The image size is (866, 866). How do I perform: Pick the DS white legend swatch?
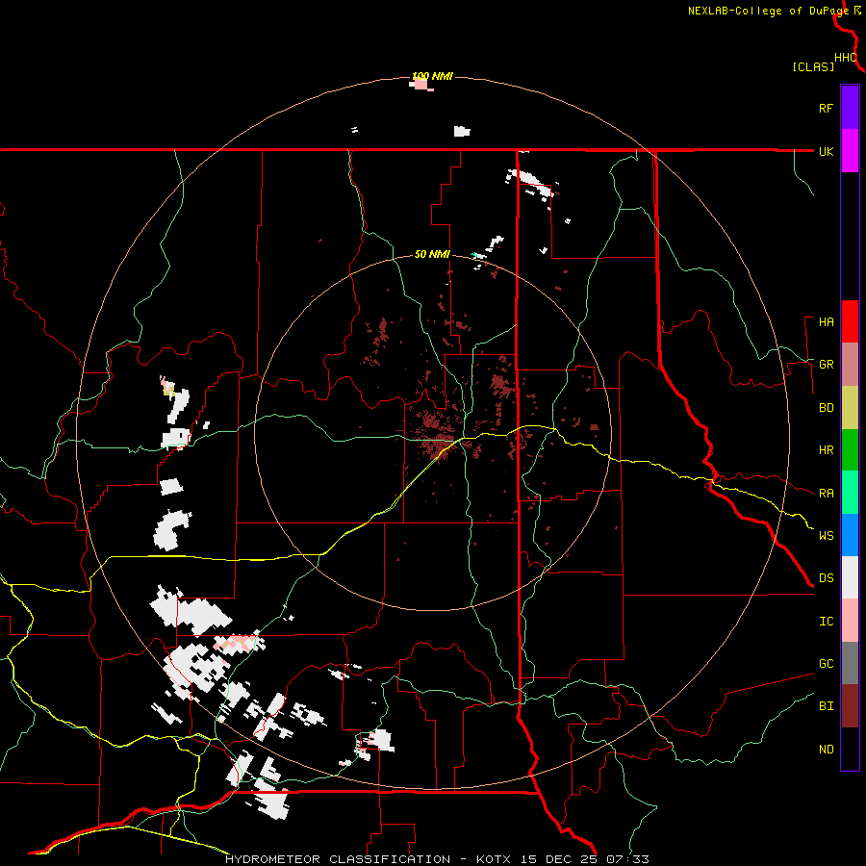[x=850, y=577]
